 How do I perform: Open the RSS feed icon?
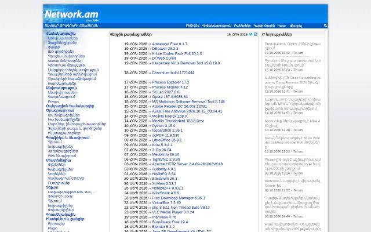click(x=256, y=34)
